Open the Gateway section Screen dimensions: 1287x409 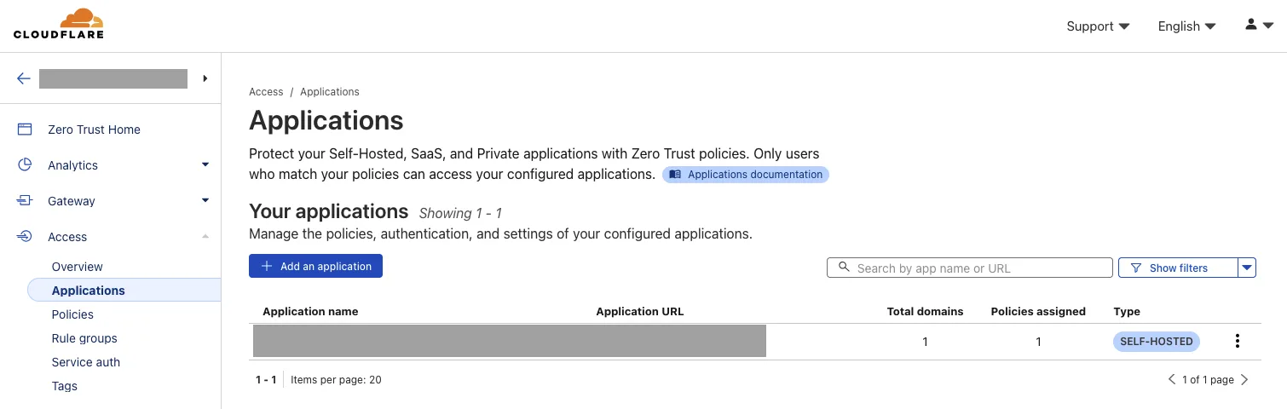pos(72,201)
